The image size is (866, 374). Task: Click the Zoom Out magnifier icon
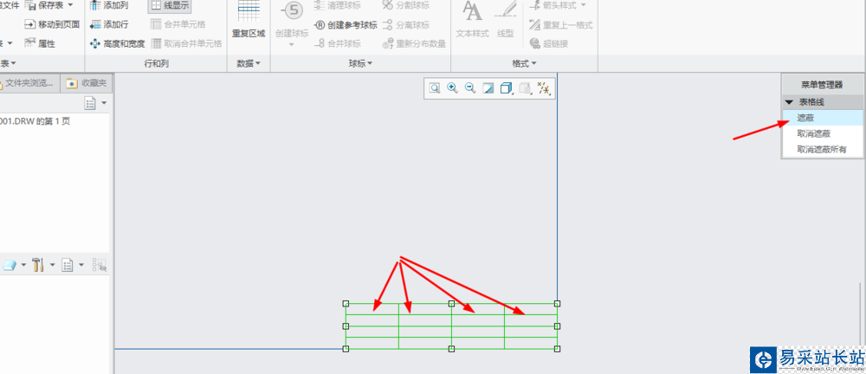click(470, 88)
